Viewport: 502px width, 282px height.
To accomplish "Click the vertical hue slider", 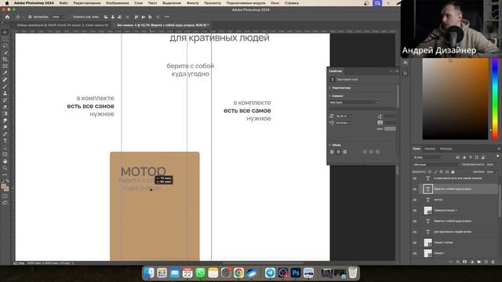I will 495,99.
